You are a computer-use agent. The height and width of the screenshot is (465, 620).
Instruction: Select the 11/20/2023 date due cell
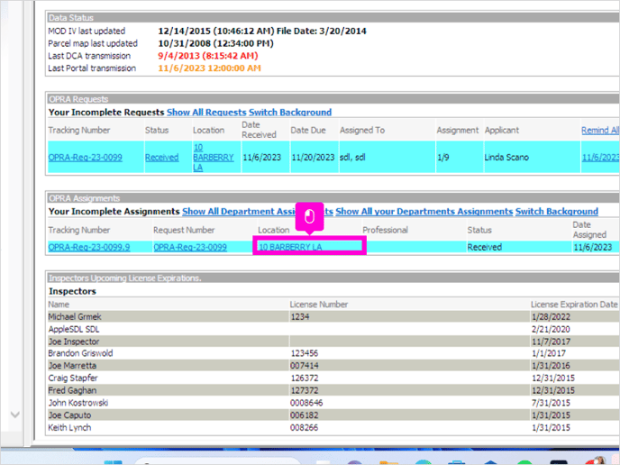pyautogui.click(x=313, y=158)
